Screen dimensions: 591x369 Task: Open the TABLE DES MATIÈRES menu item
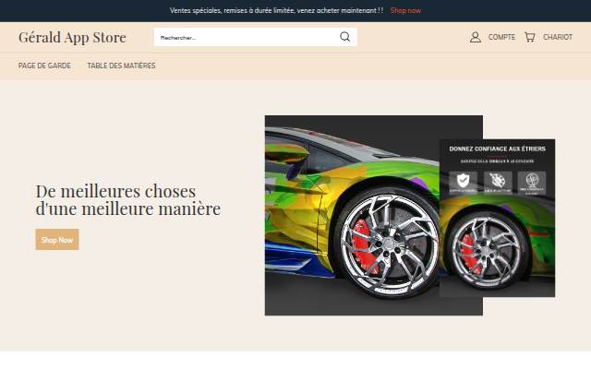121,65
